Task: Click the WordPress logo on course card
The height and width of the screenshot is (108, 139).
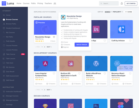Action: click(x=96, y=63)
